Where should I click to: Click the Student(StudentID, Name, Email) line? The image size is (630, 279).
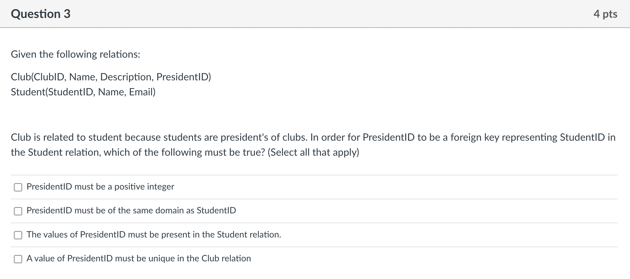tap(83, 92)
